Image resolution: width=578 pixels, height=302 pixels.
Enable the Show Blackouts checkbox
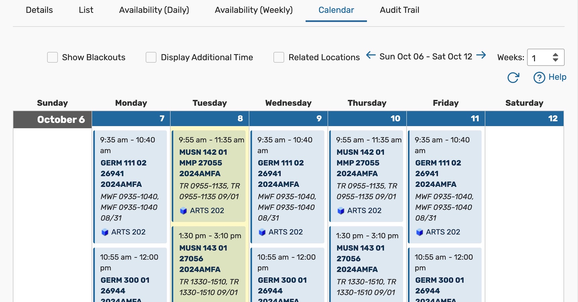pyautogui.click(x=53, y=57)
